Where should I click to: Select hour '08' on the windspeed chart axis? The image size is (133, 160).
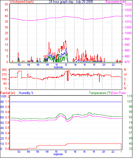point(47,65)
